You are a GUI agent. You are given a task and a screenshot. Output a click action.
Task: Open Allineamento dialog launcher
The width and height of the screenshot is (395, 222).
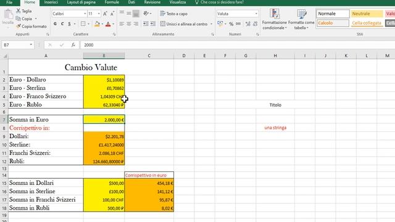point(212,35)
